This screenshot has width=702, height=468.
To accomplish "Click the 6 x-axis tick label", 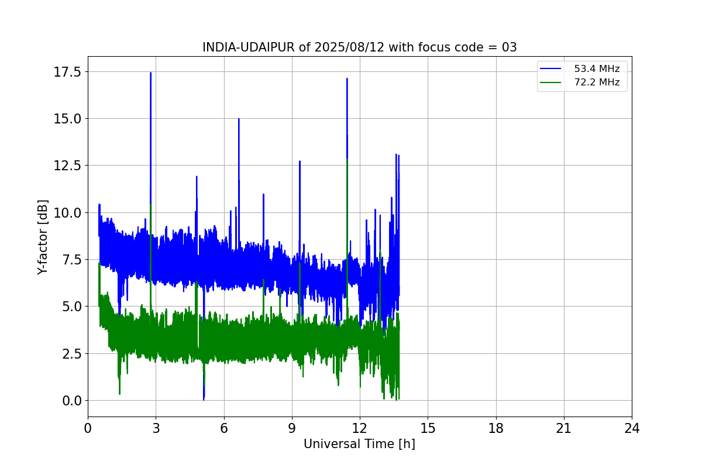I will 224,428.
